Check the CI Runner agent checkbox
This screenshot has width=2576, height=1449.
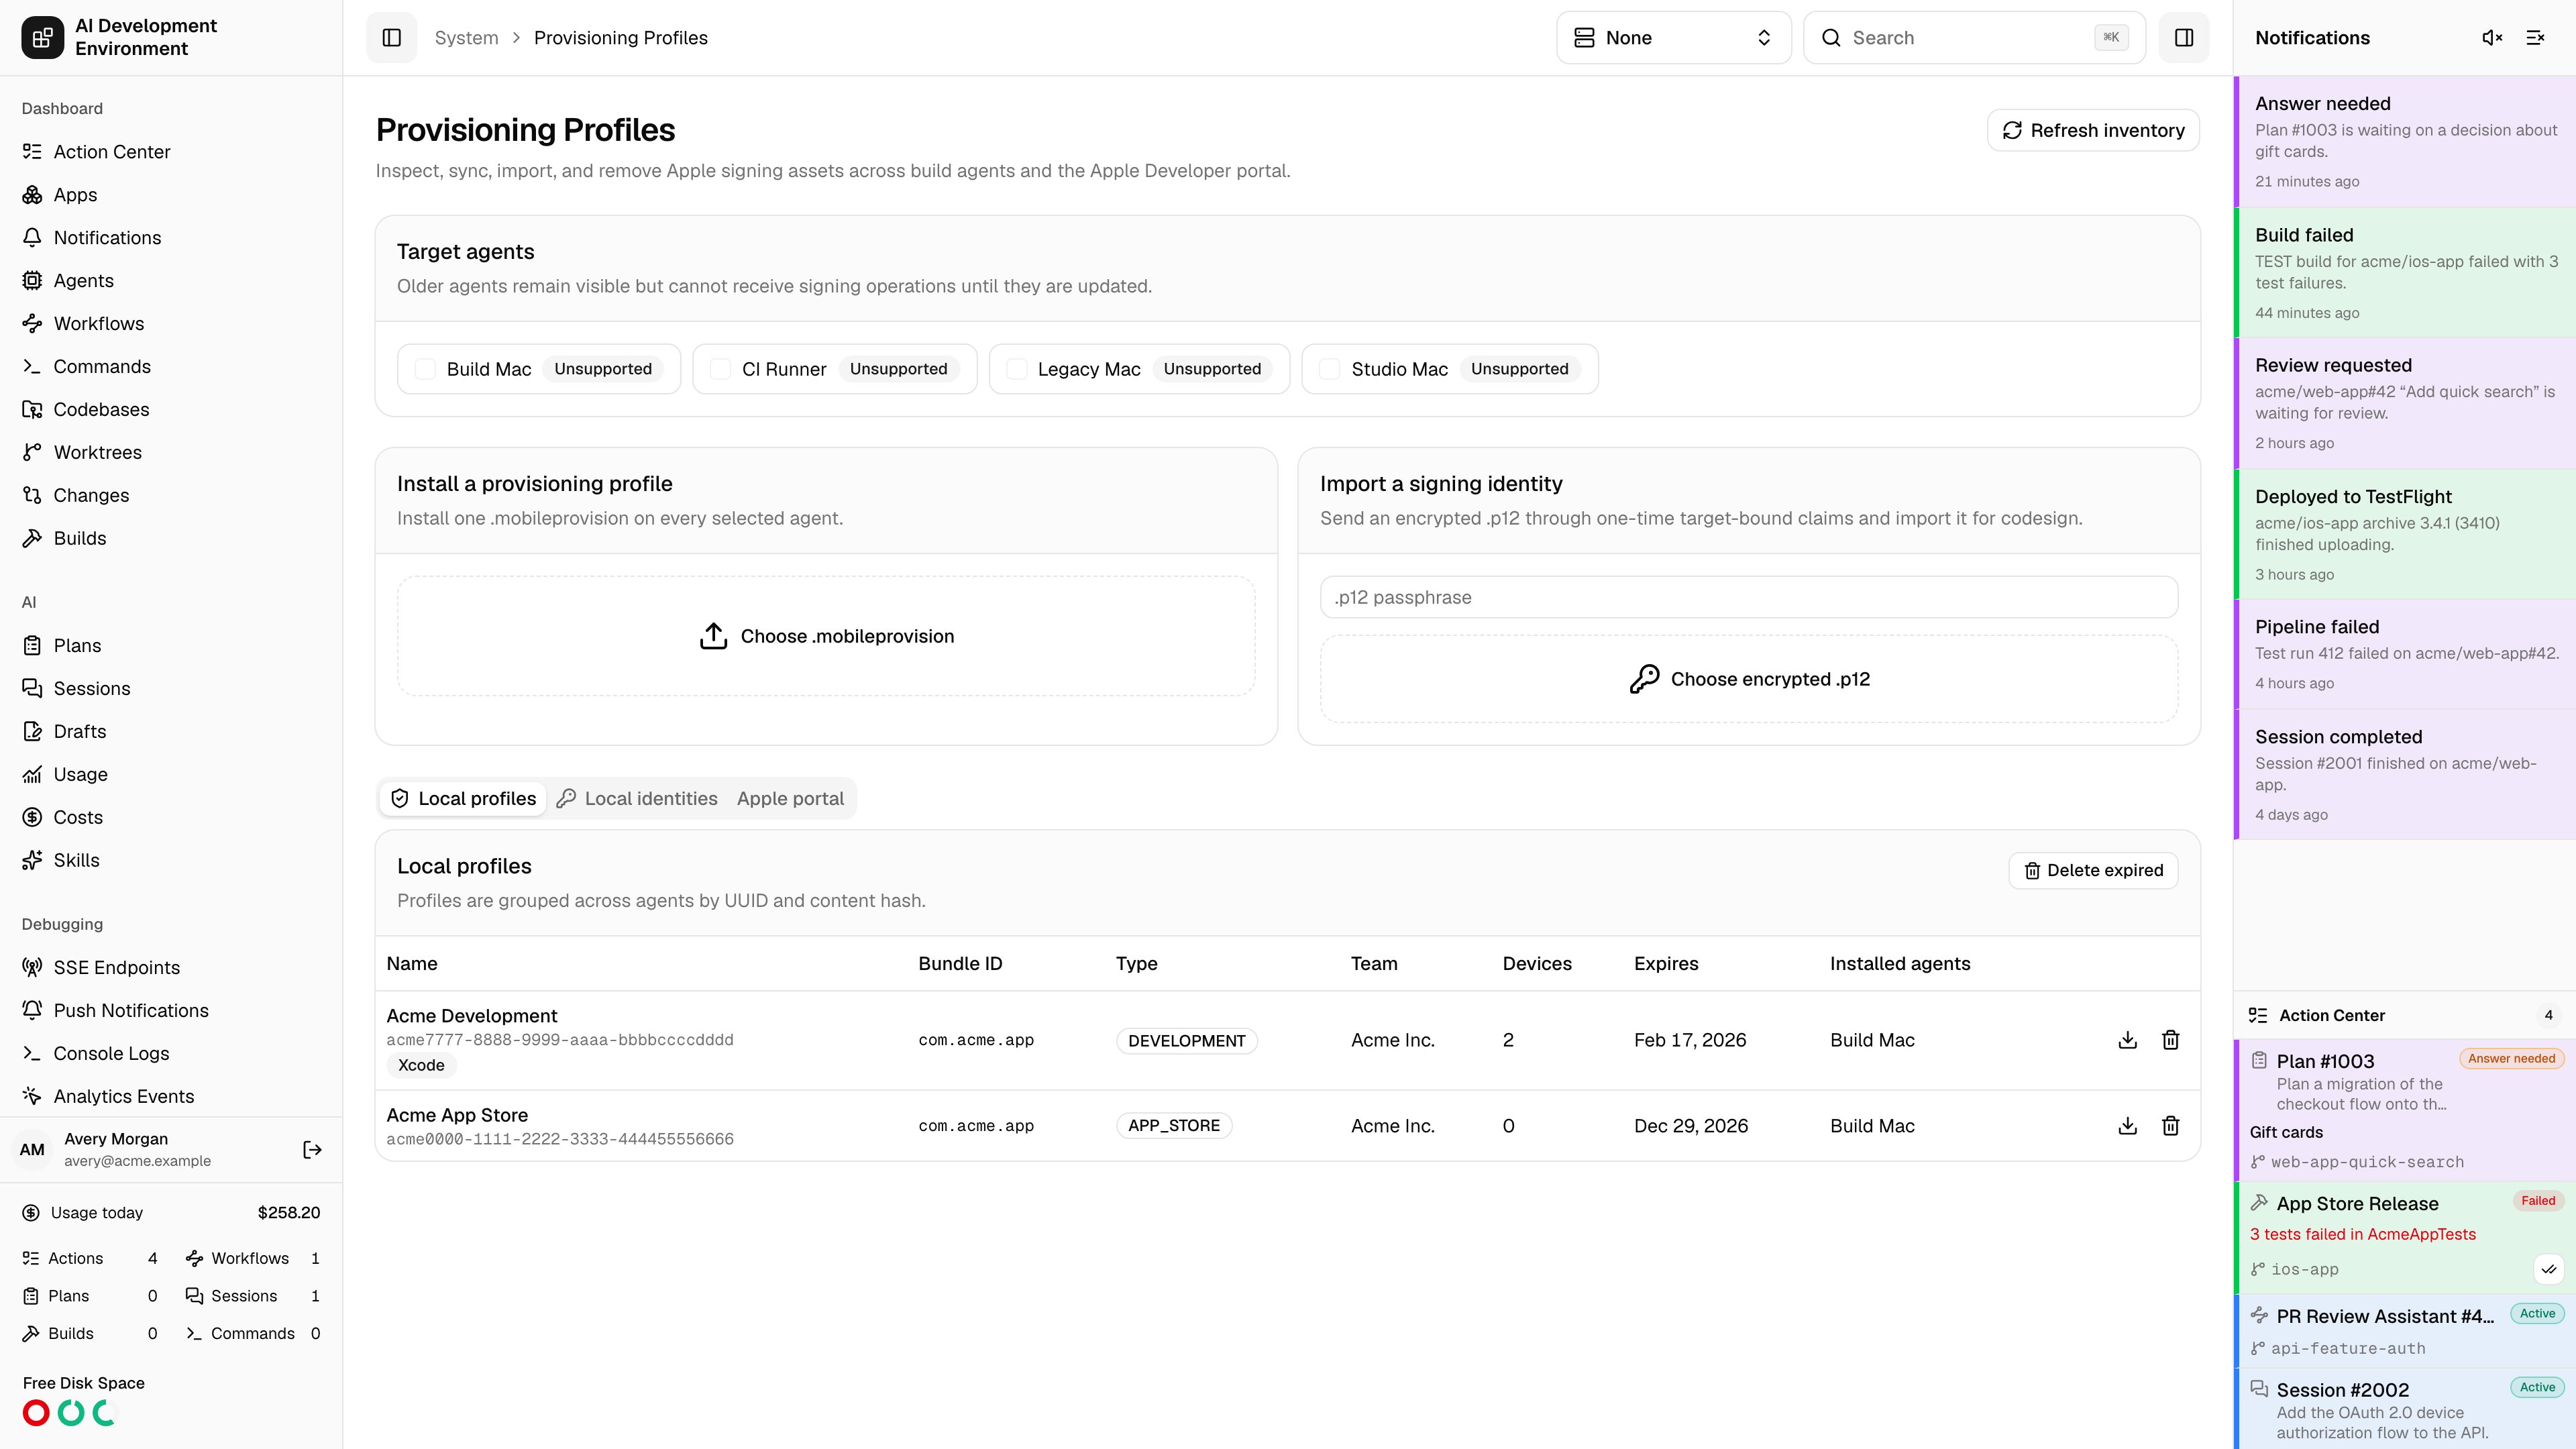(720, 369)
